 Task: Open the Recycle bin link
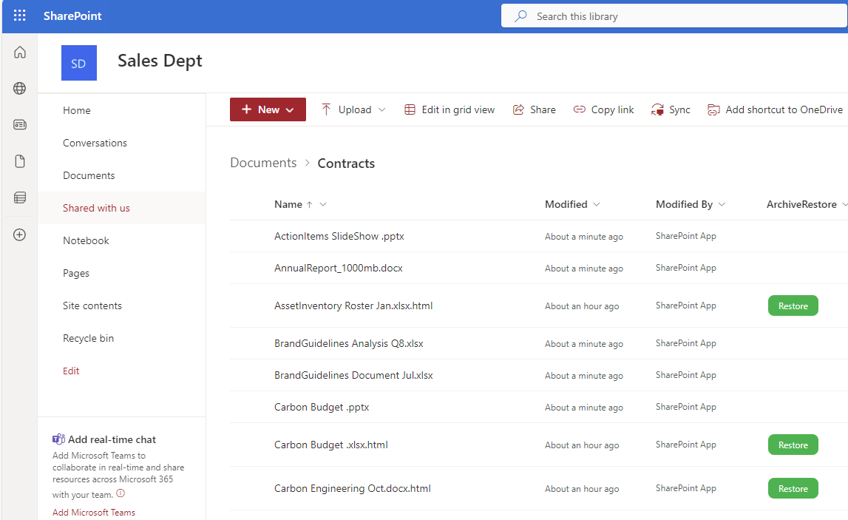pyautogui.click(x=88, y=338)
